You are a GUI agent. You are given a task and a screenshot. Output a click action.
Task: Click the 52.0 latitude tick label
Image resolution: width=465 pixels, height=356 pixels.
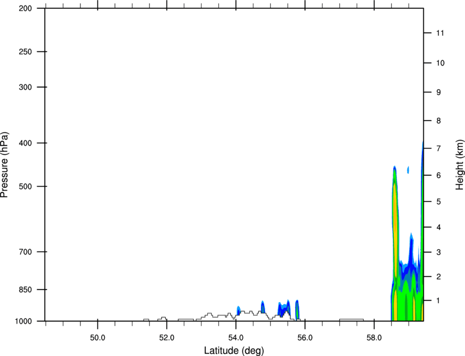pos(167,338)
